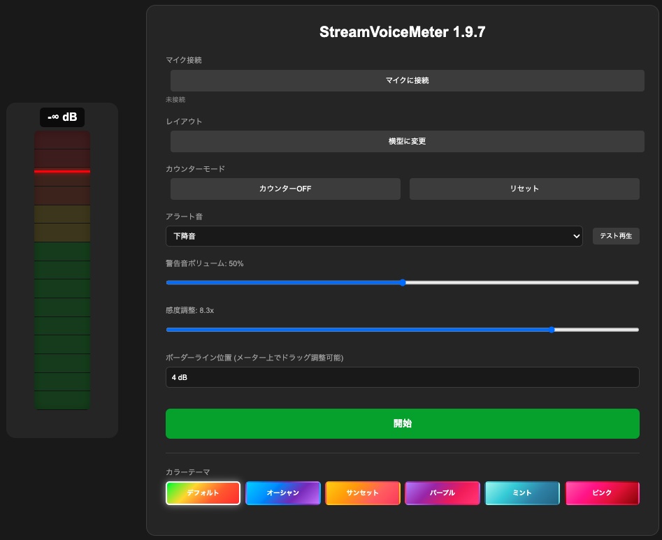Expand the 下降音 sound selection combo box
Image resolution: width=662 pixels, height=540 pixels.
point(374,236)
